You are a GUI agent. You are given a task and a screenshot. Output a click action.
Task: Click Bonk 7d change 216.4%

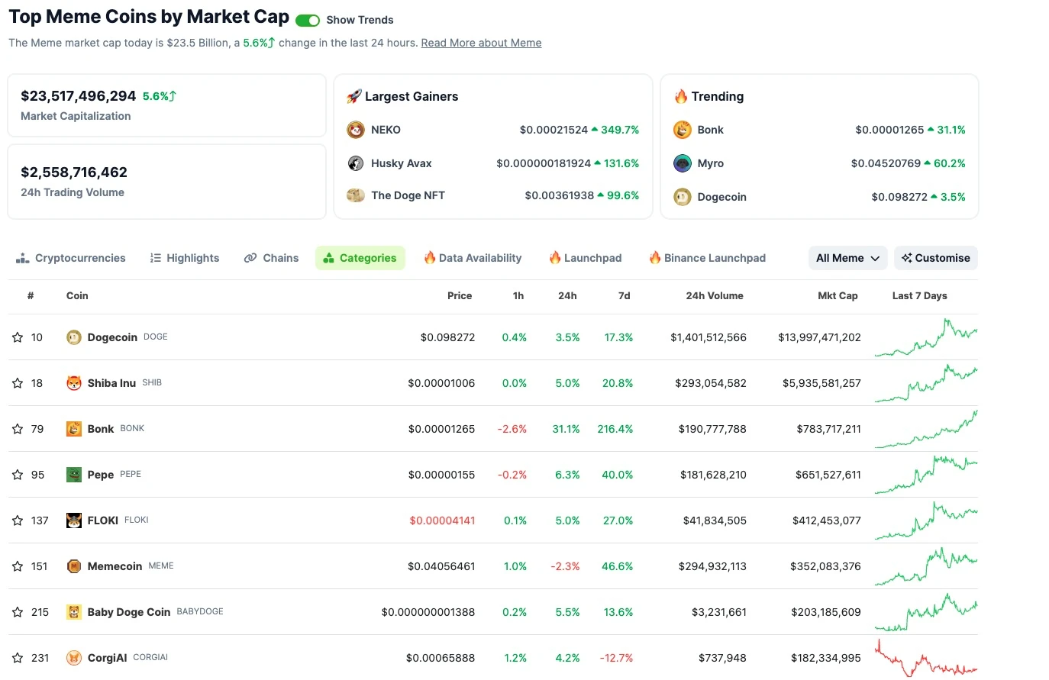(615, 429)
